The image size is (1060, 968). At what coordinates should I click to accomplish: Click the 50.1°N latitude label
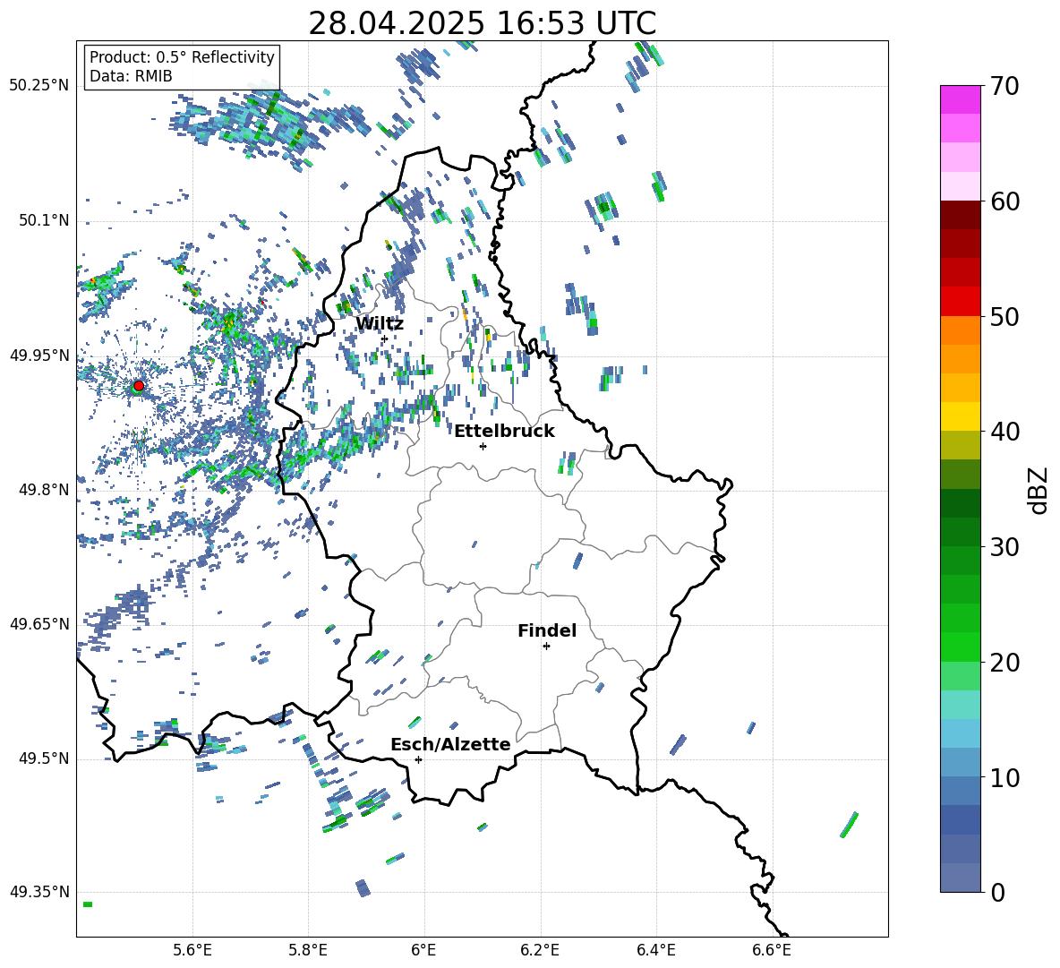pos(44,221)
